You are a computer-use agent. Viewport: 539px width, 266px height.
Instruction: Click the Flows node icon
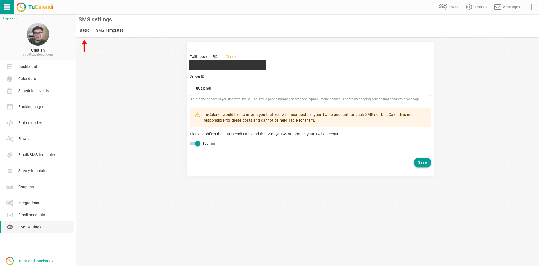point(10,139)
